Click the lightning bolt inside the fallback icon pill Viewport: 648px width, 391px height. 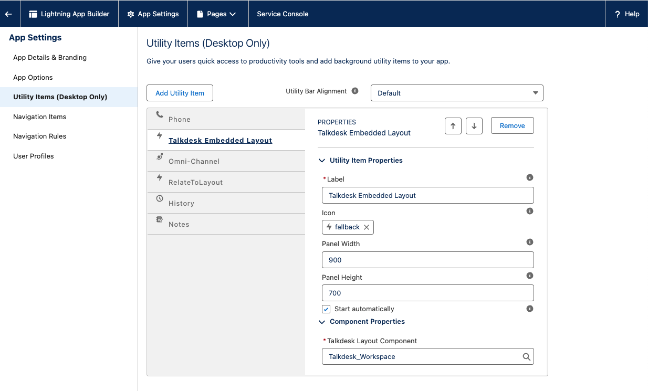coord(329,227)
